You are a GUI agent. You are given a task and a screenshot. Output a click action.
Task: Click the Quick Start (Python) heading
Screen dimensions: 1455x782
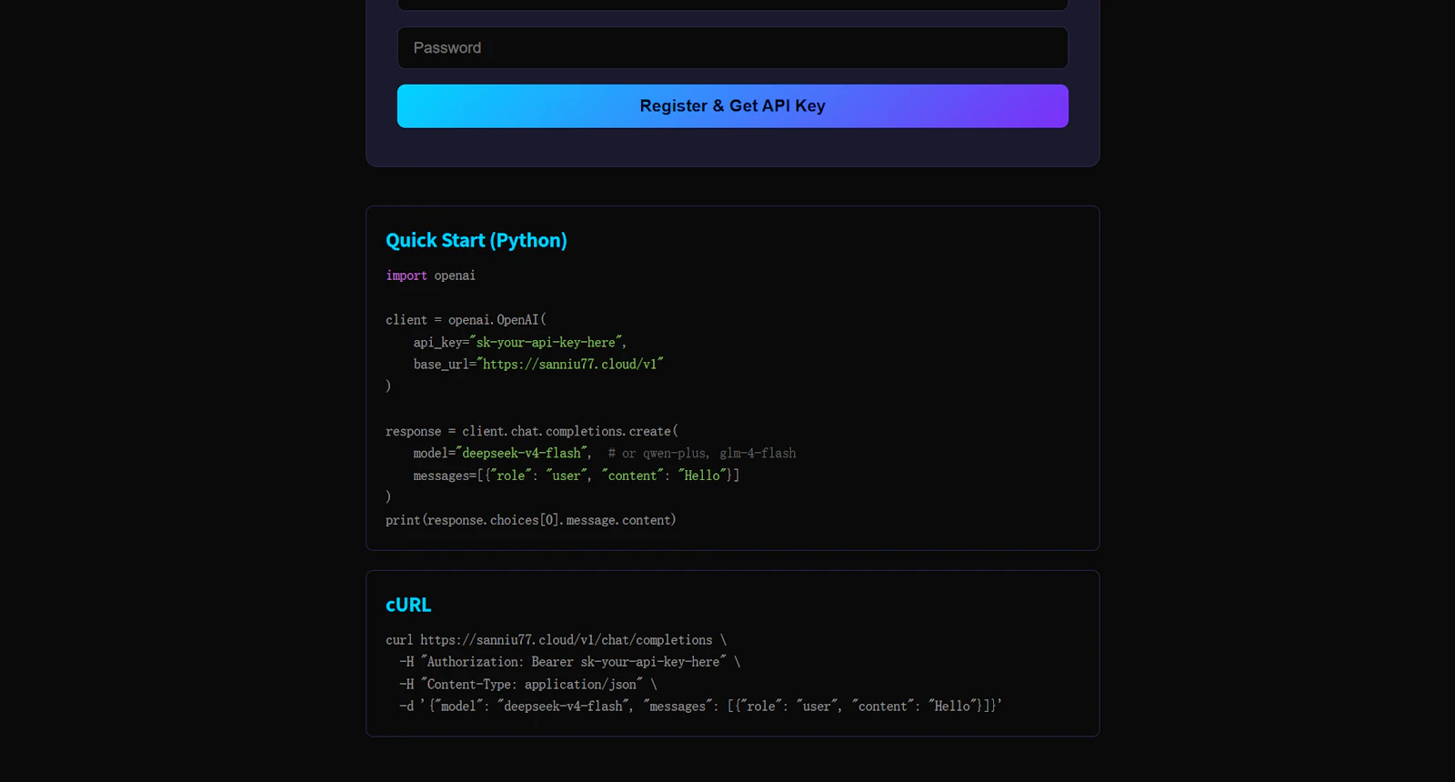[476, 240]
